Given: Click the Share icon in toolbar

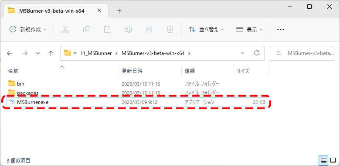Looking at the screenshot, I should 149,29.
